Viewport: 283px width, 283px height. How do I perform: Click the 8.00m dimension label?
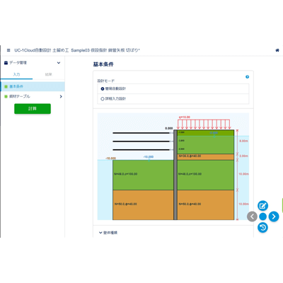point(243,141)
